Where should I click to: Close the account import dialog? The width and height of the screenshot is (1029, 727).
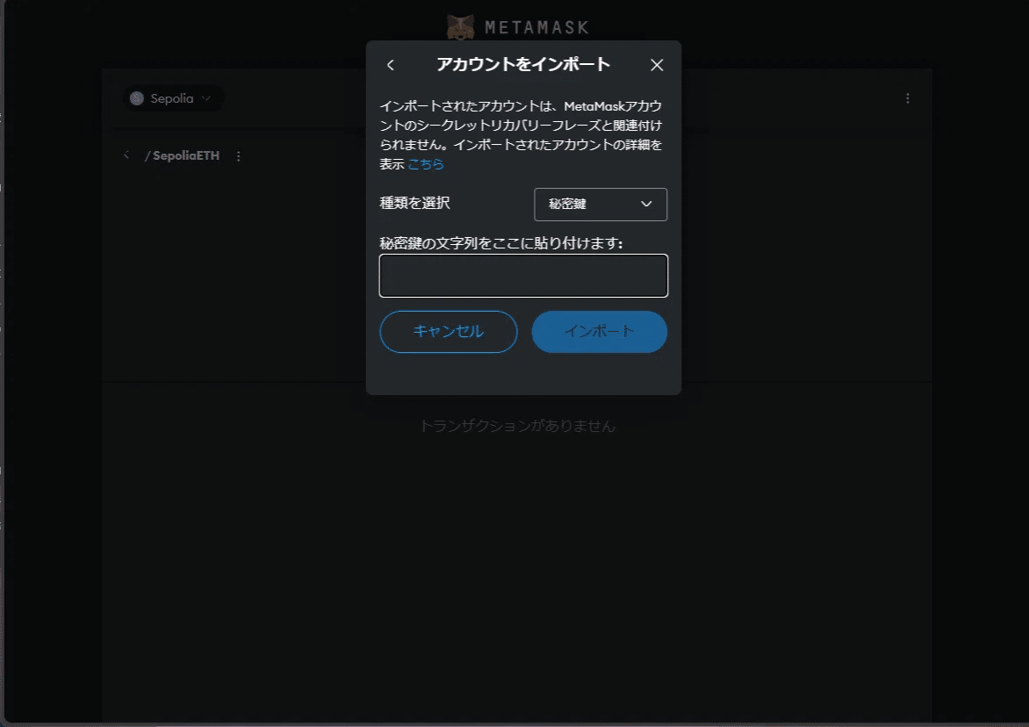(x=657, y=65)
